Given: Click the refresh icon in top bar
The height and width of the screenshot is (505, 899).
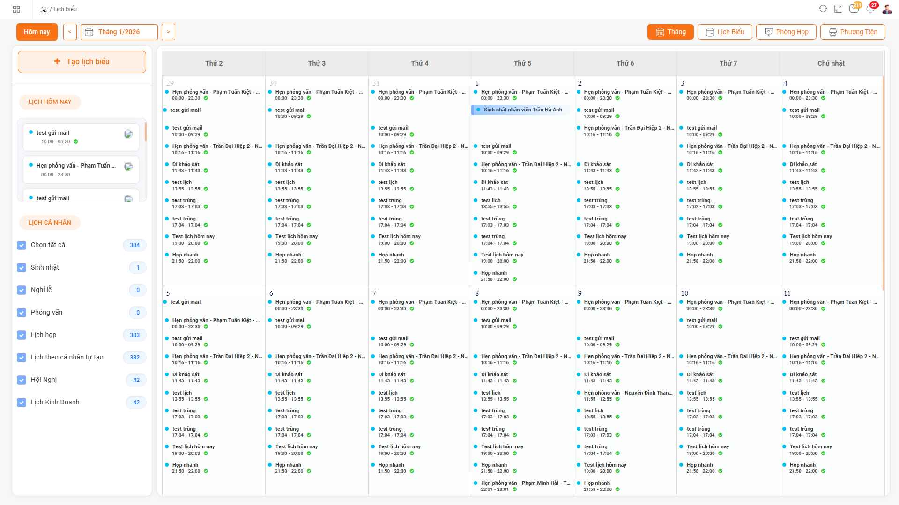Looking at the screenshot, I should click(823, 9).
